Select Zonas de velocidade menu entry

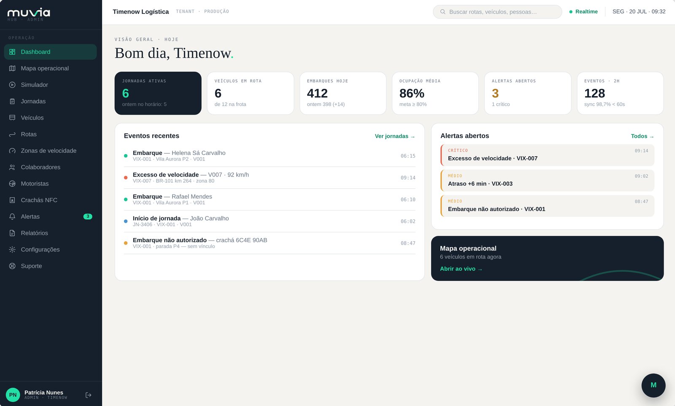(x=50, y=151)
